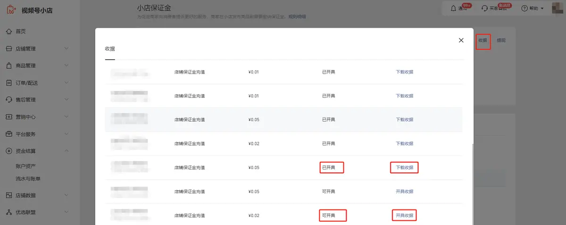Viewport: 566px width, 225px height.
Task: Collapse the 资金结算 menu chevron
Action: (x=66, y=151)
